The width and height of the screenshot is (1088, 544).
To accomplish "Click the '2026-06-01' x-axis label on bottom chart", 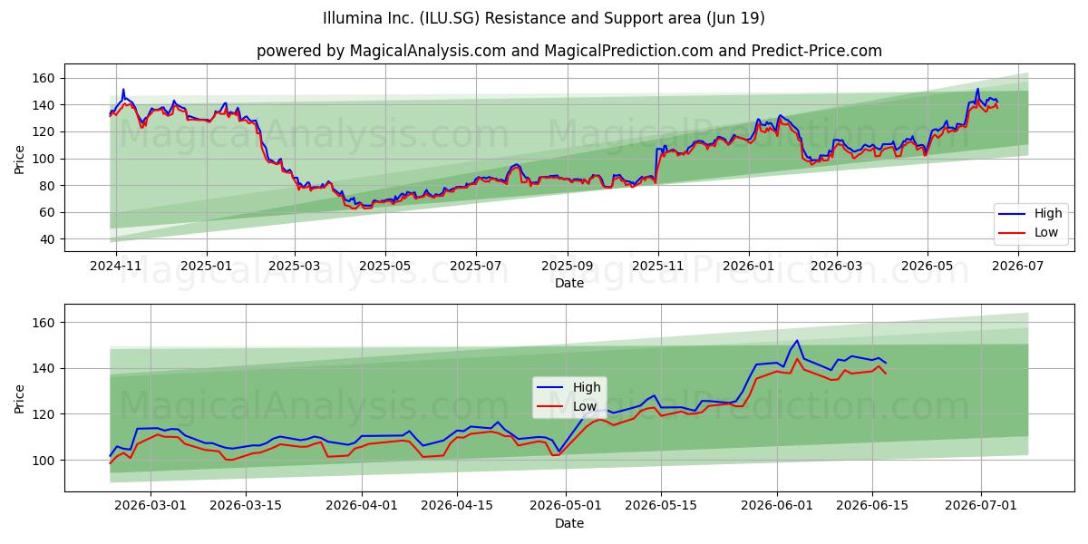I will pyautogui.click(x=777, y=508).
